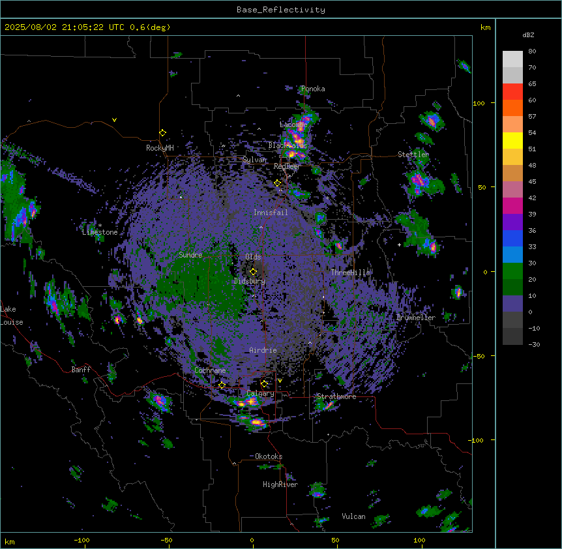Pick the yellow swatch between 54 and 51 dBZ

512,140
